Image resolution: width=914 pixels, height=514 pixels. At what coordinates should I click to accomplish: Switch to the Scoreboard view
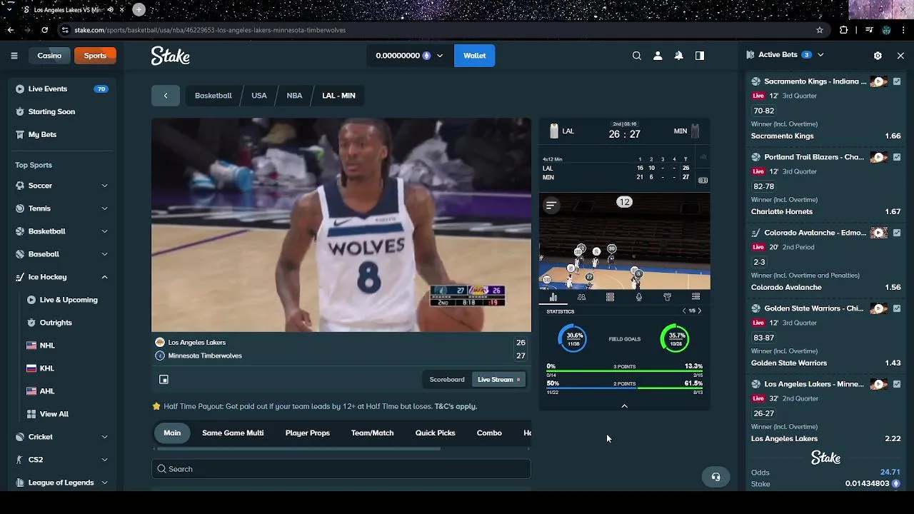point(447,380)
